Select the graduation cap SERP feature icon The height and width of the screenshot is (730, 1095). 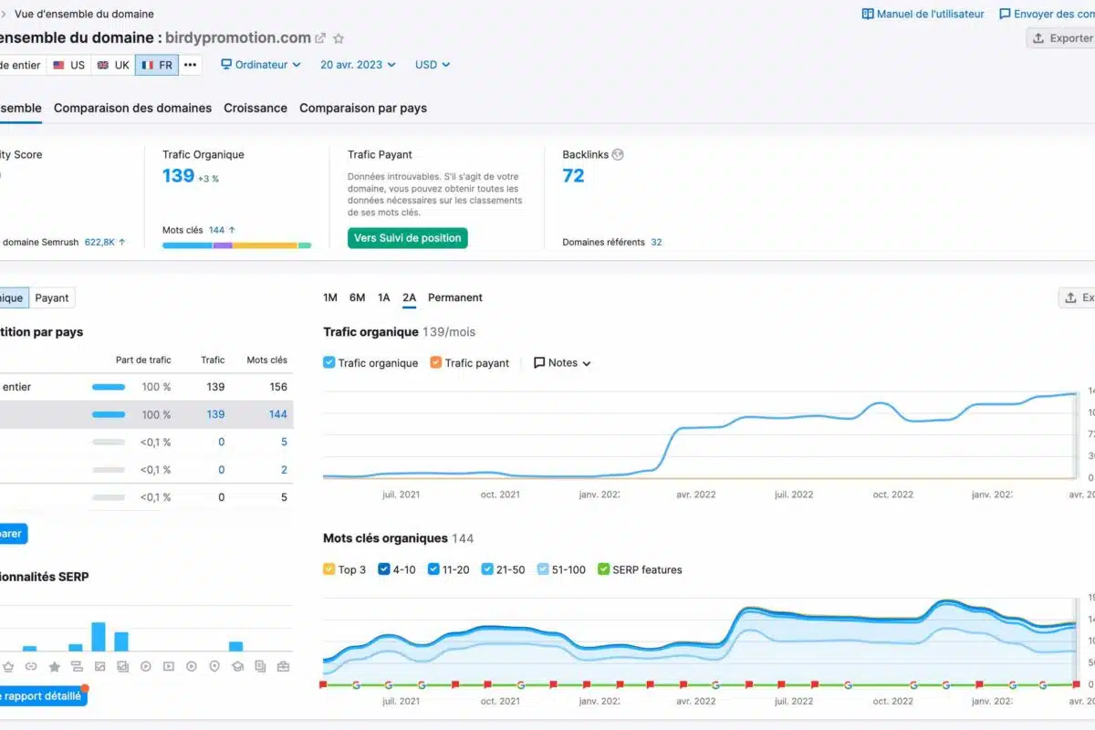click(x=236, y=666)
